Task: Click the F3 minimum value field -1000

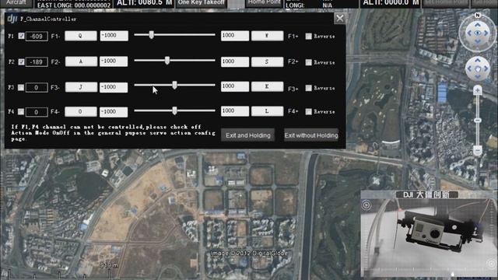Action: point(114,87)
